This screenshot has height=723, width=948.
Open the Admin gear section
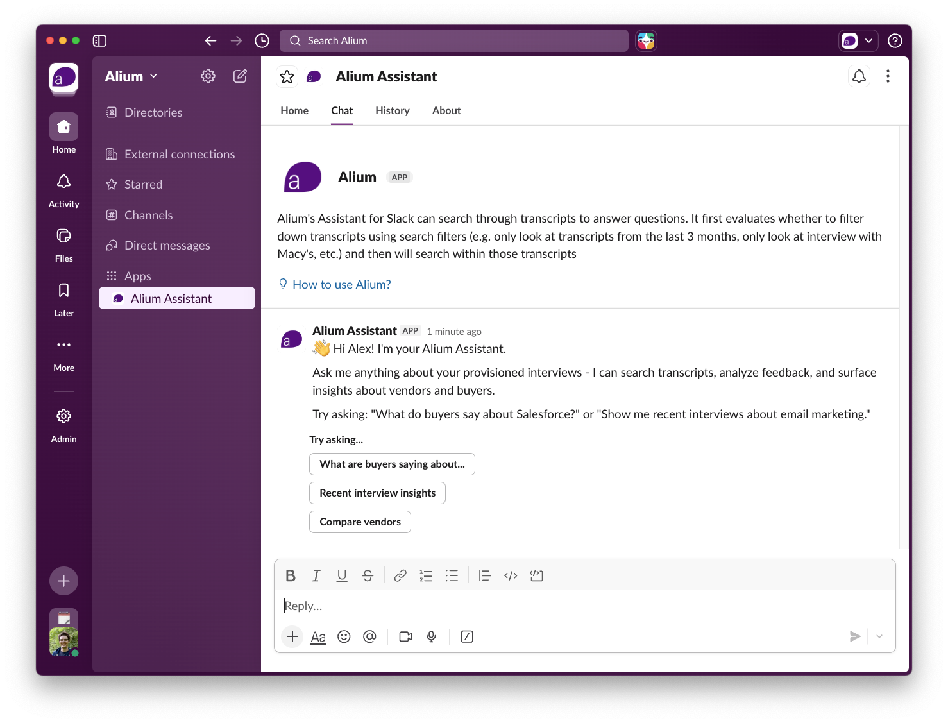click(x=63, y=425)
